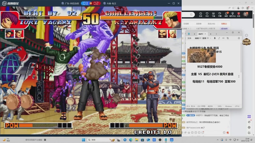The width and height of the screenshot is (255, 143).
Task: Click the text line 9527老板安排4000
Action: [x=210, y=67]
